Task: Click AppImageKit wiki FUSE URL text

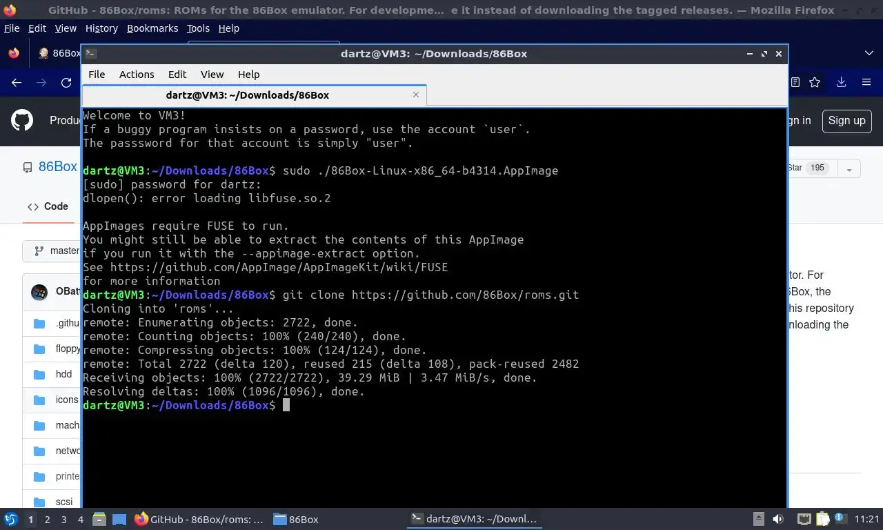Action: coord(279,267)
